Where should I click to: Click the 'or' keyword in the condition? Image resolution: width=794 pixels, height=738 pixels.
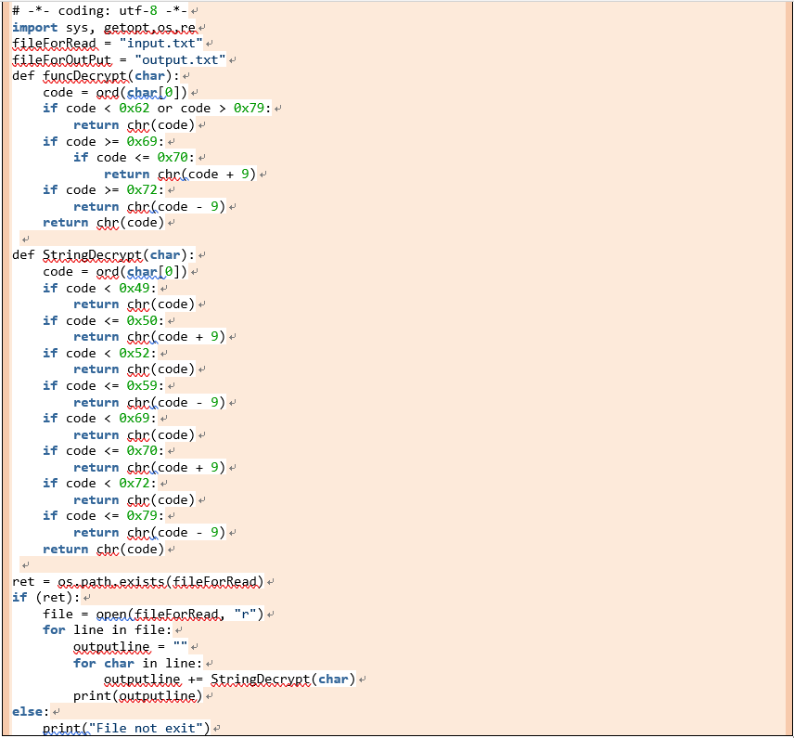pyautogui.click(x=165, y=109)
